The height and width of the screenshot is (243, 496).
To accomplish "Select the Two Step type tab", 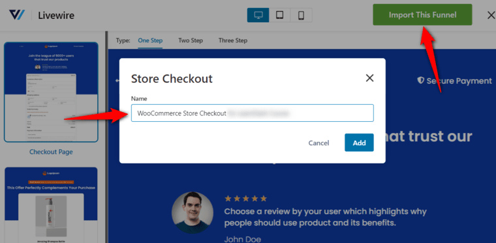I will tap(191, 40).
